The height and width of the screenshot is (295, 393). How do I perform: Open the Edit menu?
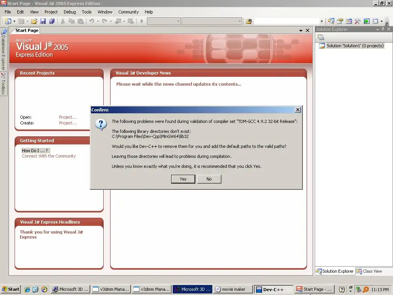[20, 12]
